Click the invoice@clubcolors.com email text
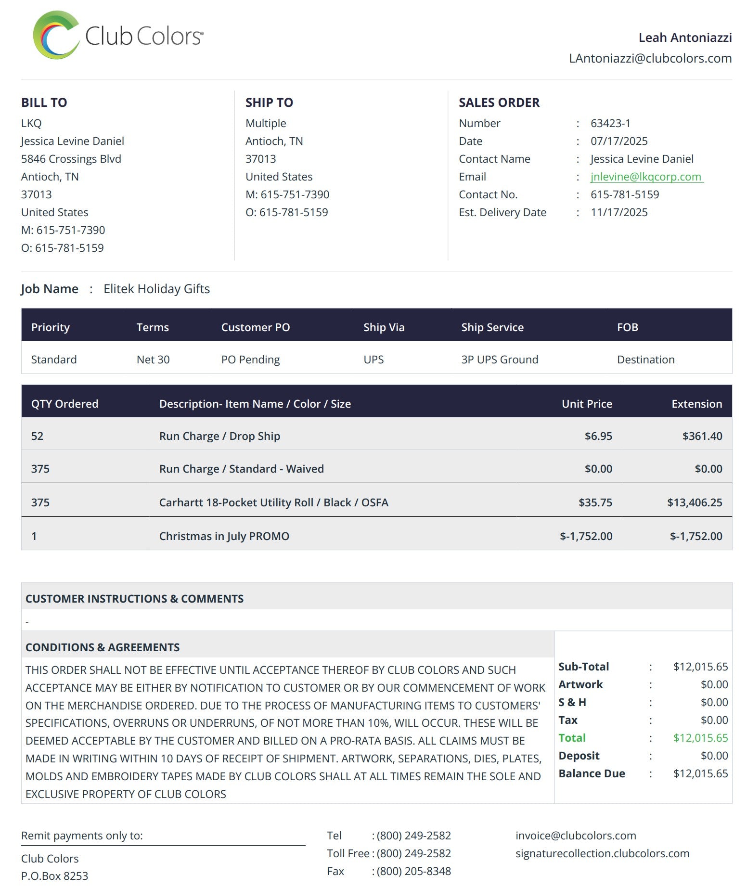 tap(575, 835)
